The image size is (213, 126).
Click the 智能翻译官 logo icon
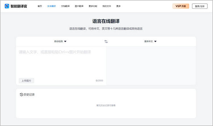point(7,6)
